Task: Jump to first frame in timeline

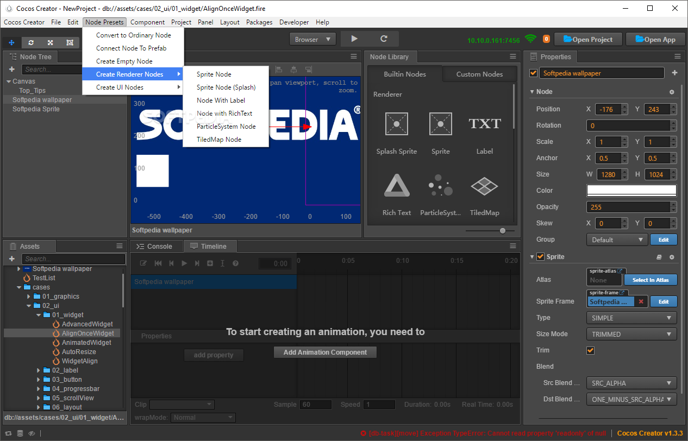Action: pos(158,263)
